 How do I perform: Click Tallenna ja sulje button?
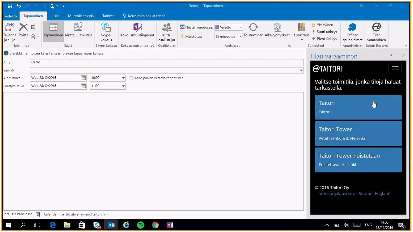(x=10, y=32)
